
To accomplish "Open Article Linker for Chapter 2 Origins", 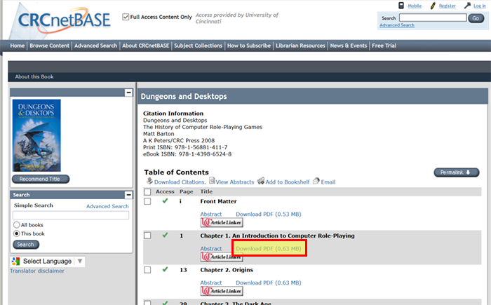I will [222, 291].
